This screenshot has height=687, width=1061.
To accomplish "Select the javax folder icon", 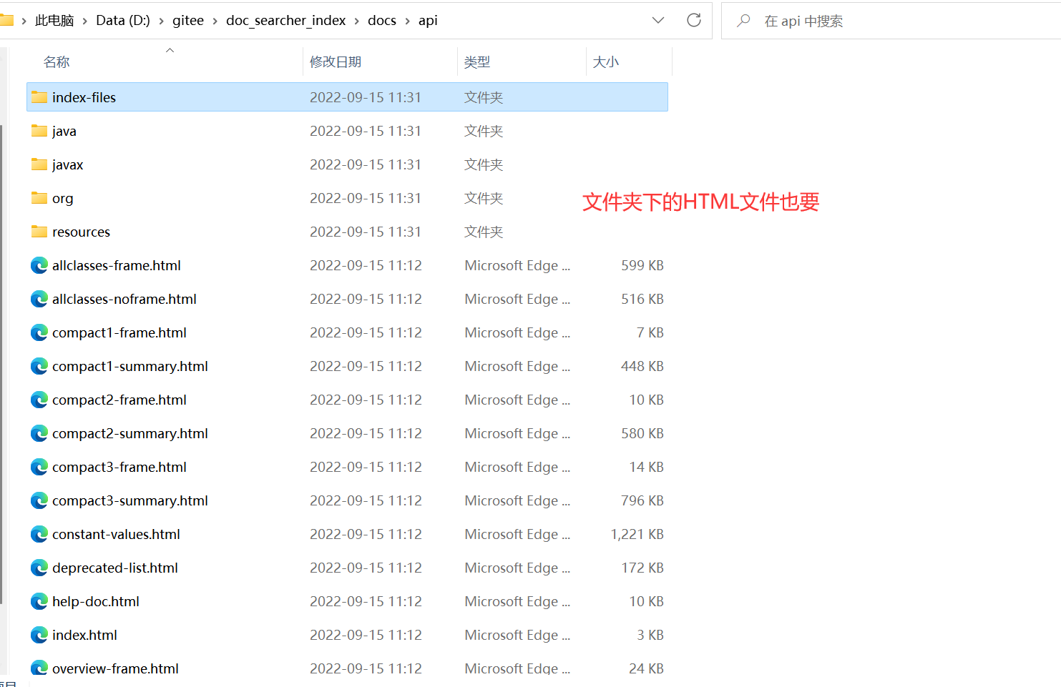I will point(39,164).
